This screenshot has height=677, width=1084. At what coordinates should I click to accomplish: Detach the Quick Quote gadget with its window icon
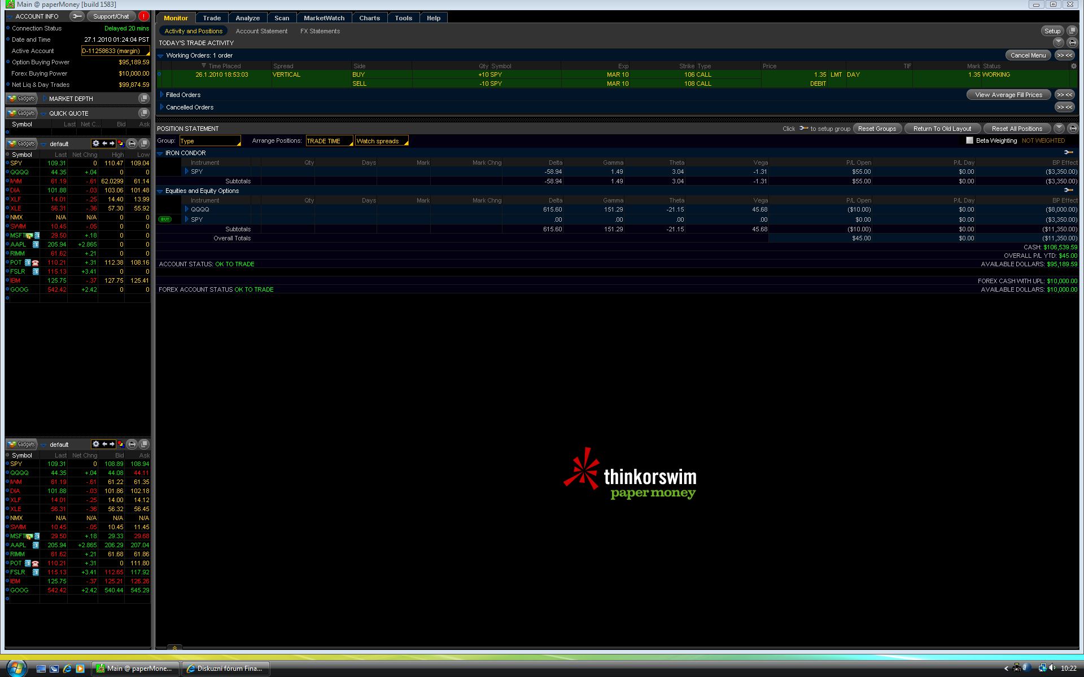143,113
